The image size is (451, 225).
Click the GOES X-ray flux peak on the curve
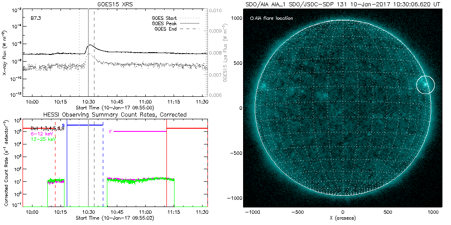[90, 45]
